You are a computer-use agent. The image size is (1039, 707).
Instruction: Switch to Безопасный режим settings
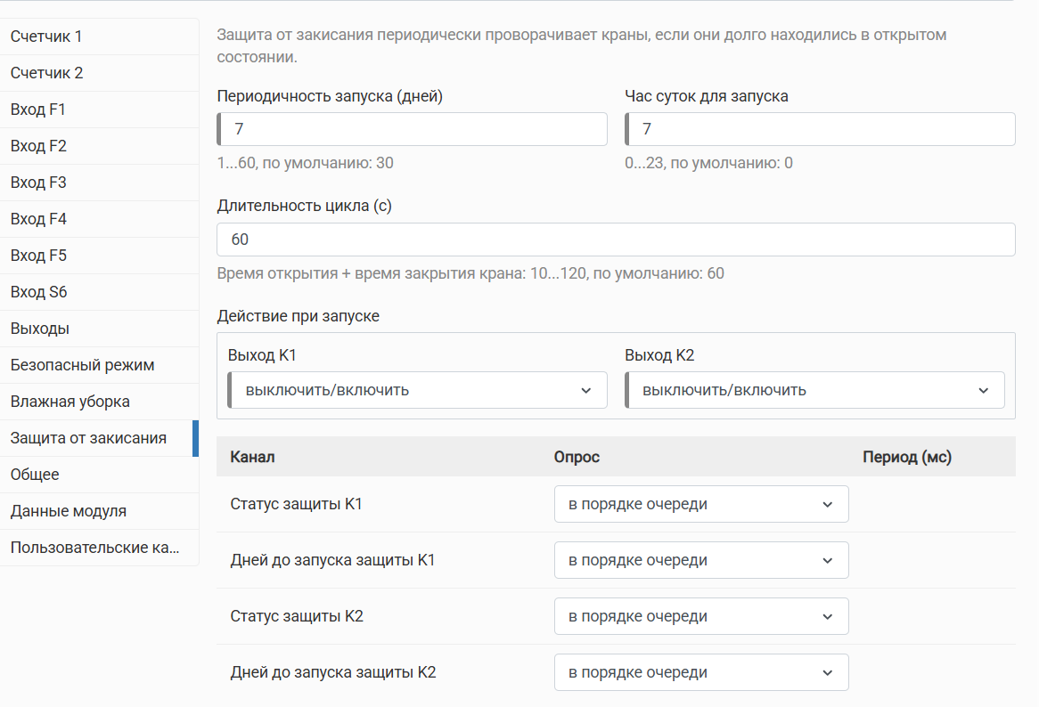point(100,365)
